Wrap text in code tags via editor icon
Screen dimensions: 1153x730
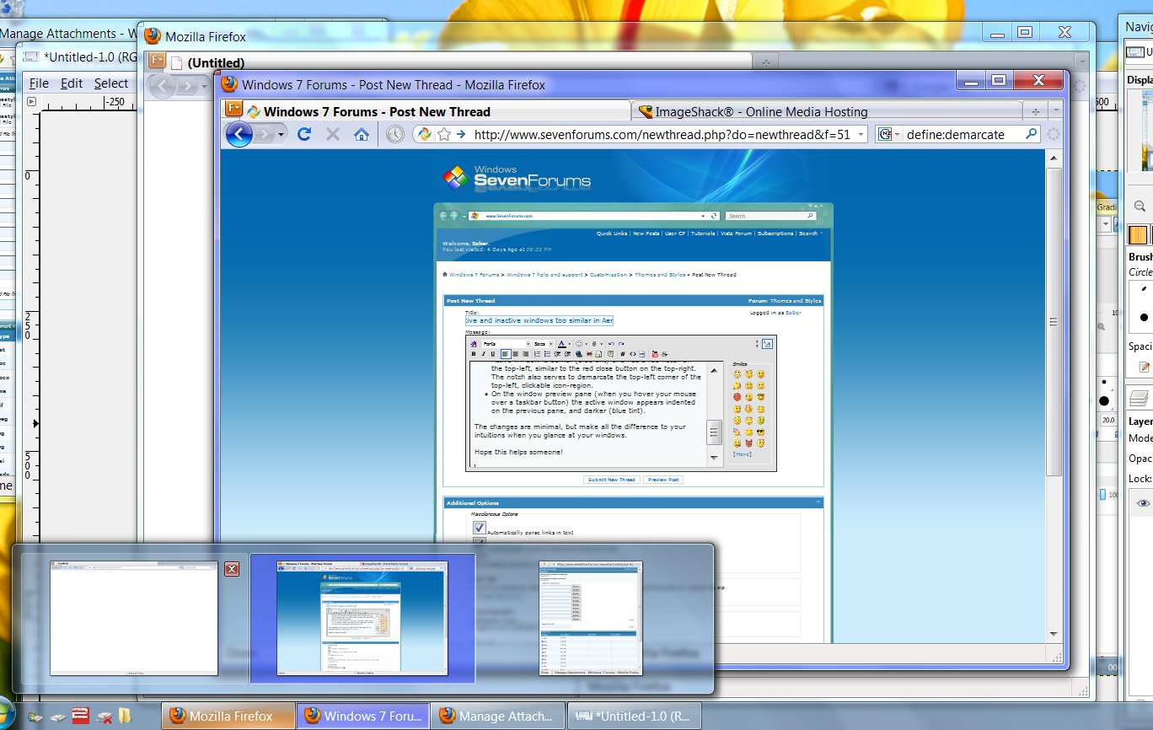pyautogui.click(x=622, y=355)
